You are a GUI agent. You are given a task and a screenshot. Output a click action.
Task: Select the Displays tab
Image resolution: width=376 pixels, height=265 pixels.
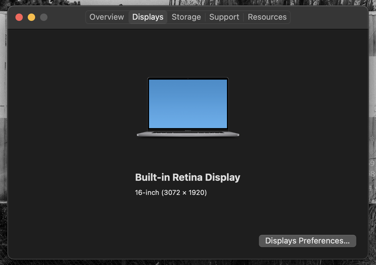pos(148,17)
